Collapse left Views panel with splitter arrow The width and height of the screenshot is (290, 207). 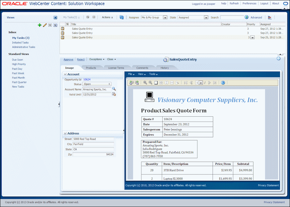[59, 104]
